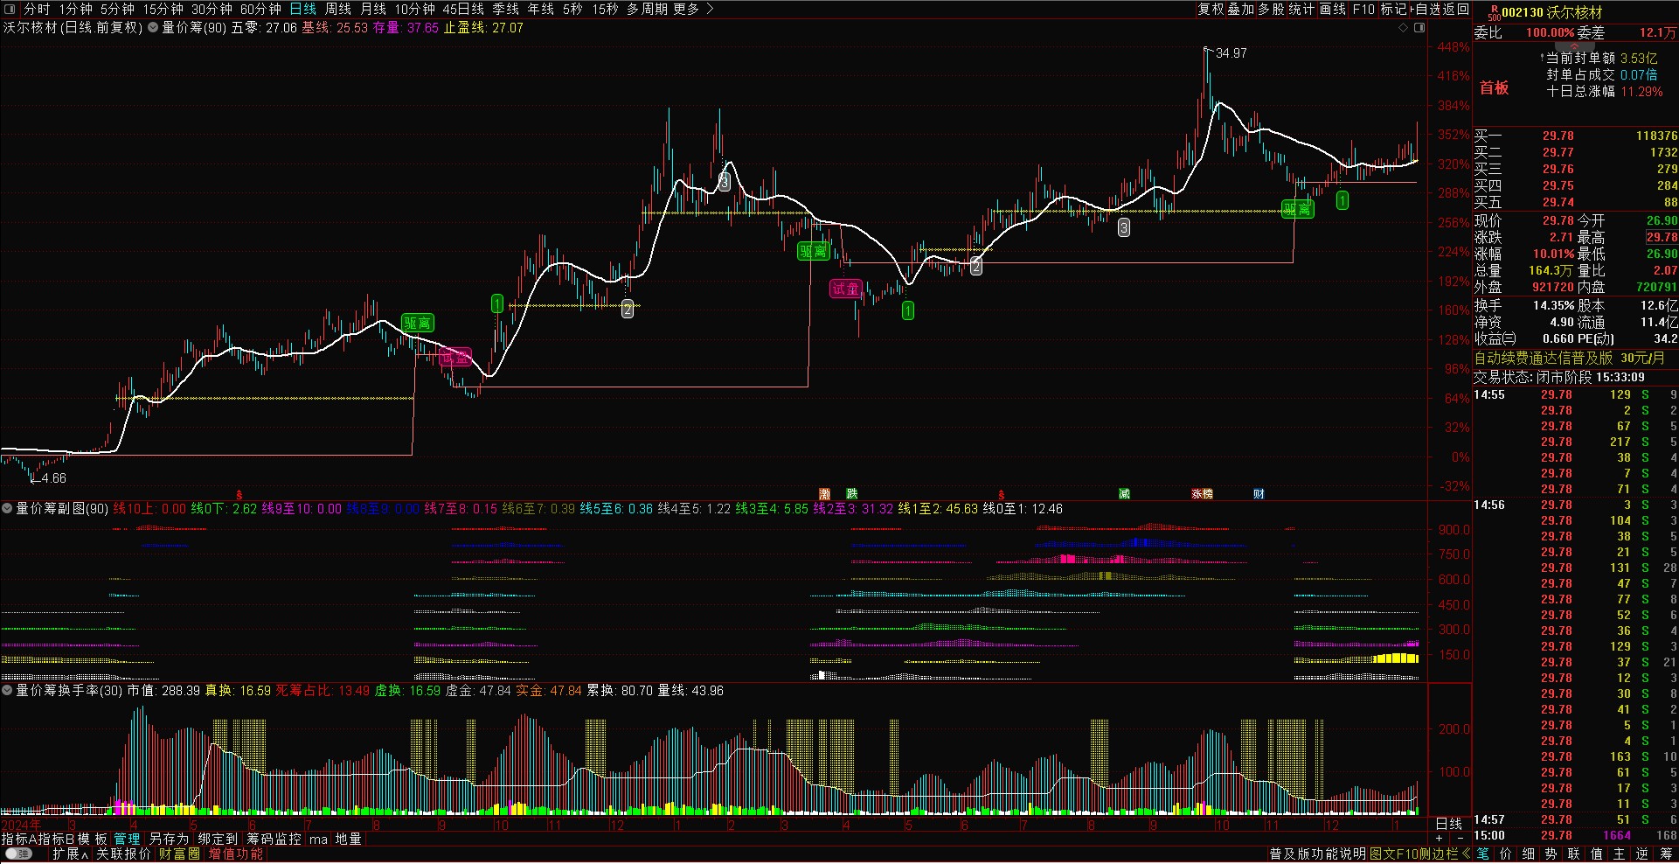The image size is (1679, 864).
Task: Open the 日线 period selector at bottom right
Action: click(1449, 824)
